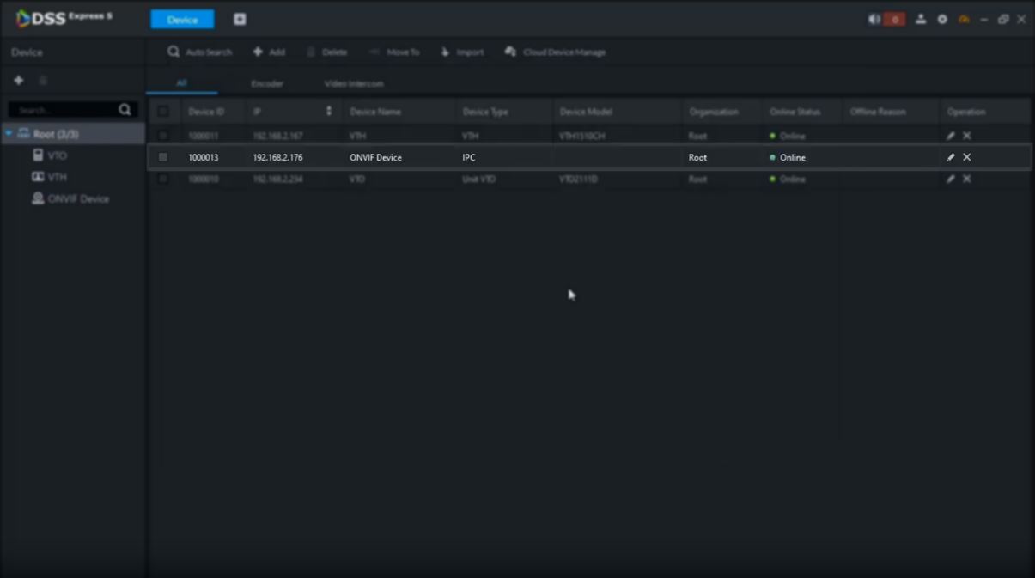
Task: Open the settings gear icon
Action: click(942, 19)
